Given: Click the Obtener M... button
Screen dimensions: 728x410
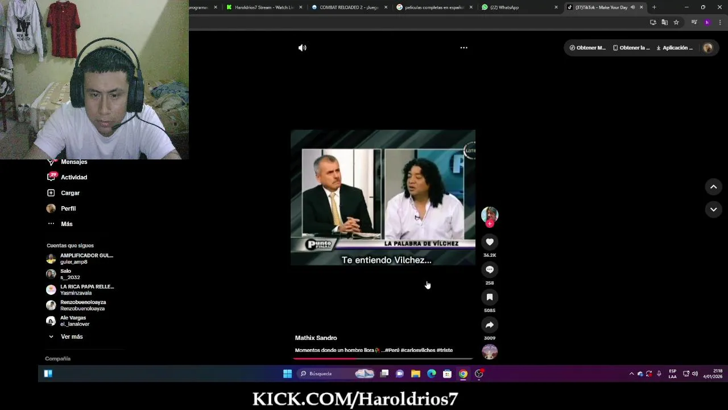Looking at the screenshot, I should (x=588, y=48).
